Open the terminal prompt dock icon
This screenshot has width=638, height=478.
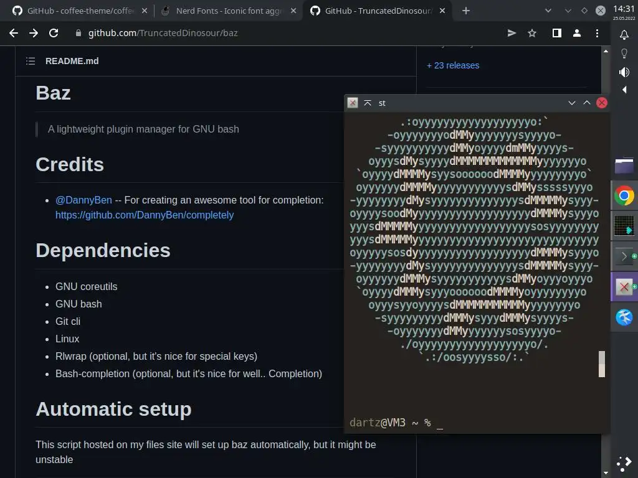click(x=624, y=256)
